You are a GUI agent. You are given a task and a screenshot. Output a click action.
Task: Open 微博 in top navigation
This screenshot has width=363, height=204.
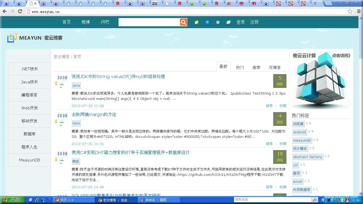coord(86,22)
